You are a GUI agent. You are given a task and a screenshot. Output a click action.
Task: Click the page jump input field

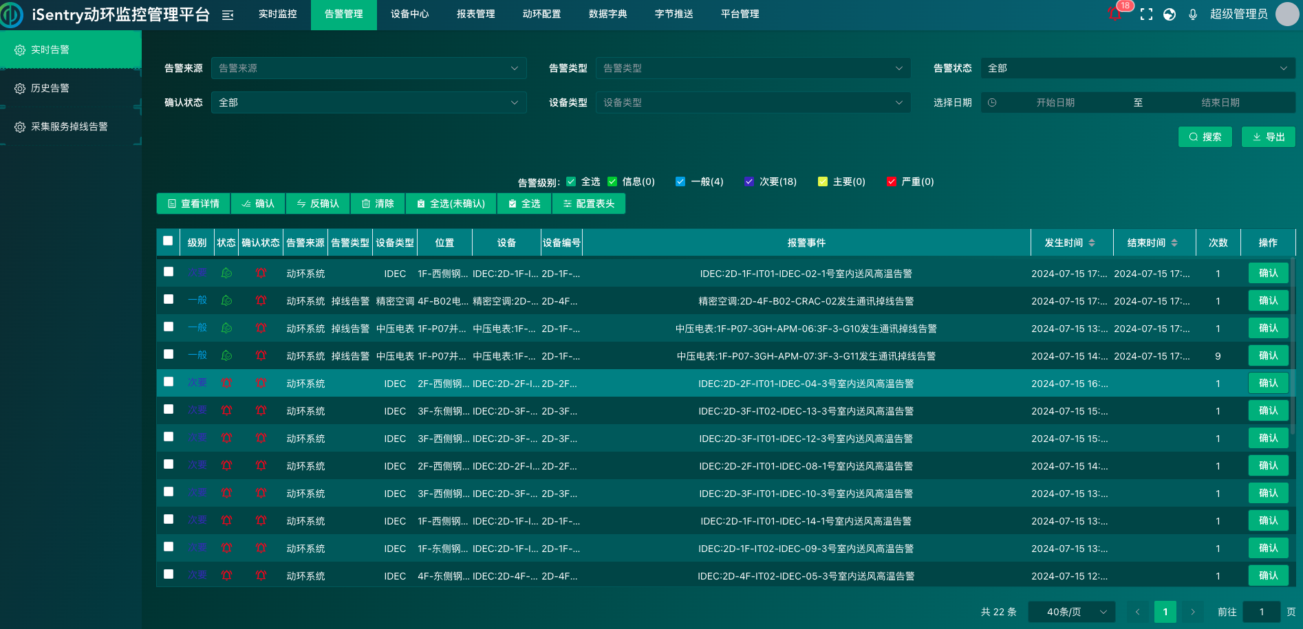click(x=1262, y=612)
